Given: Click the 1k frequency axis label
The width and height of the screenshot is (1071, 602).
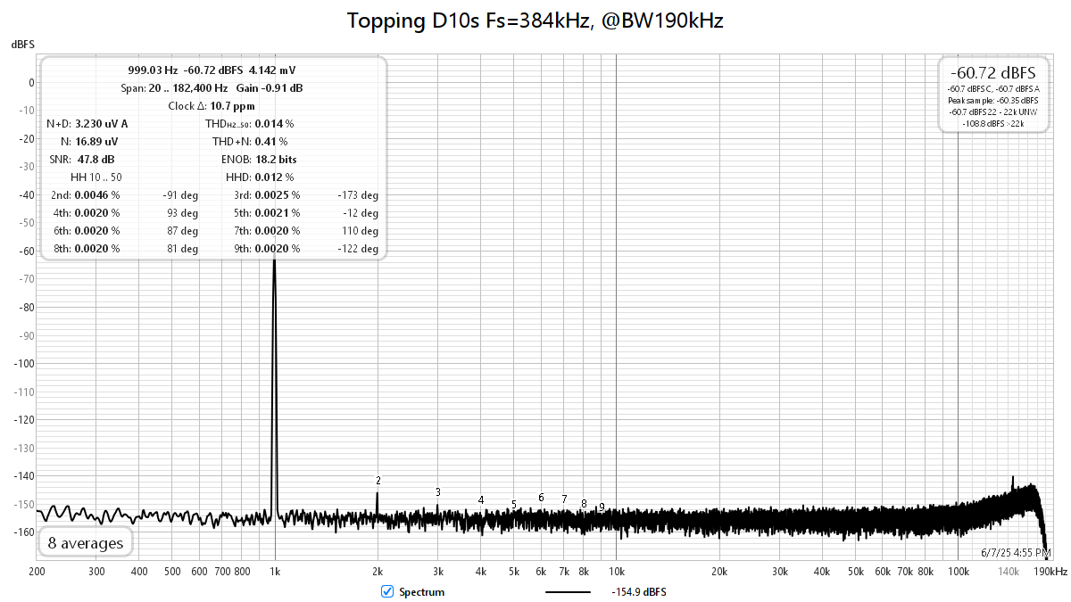Looking at the screenshot, I should 275,572.
